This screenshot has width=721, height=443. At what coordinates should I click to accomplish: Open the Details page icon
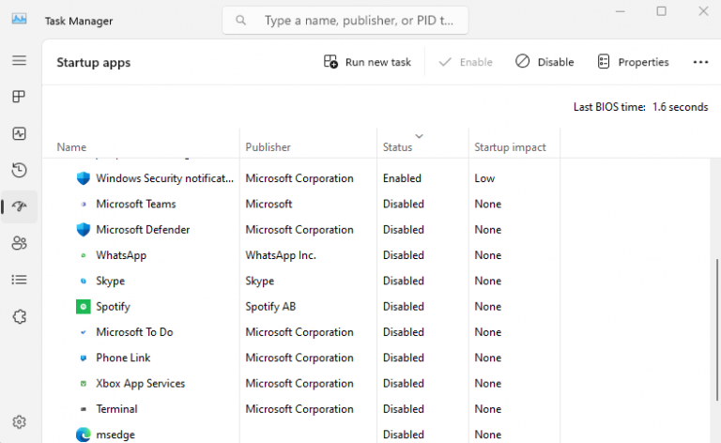(19, 280)
